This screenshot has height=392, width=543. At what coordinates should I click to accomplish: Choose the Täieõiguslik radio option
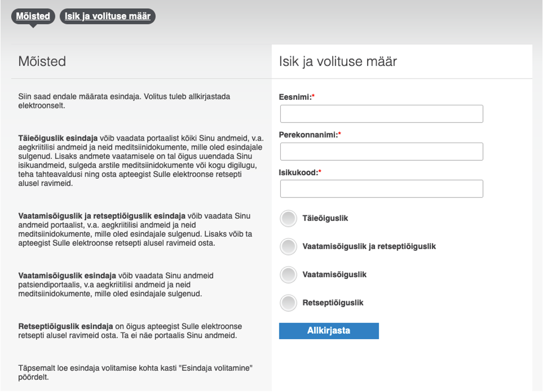point(288,219)
